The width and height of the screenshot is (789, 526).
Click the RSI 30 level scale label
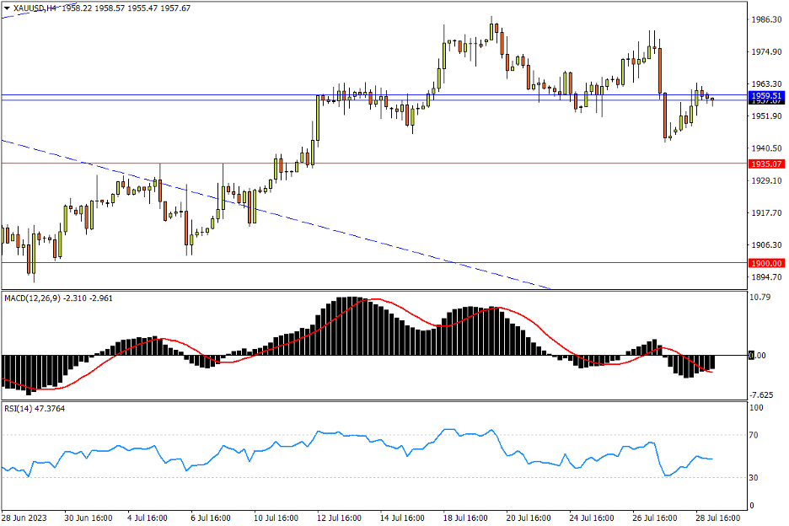click(x=756, y=478)
